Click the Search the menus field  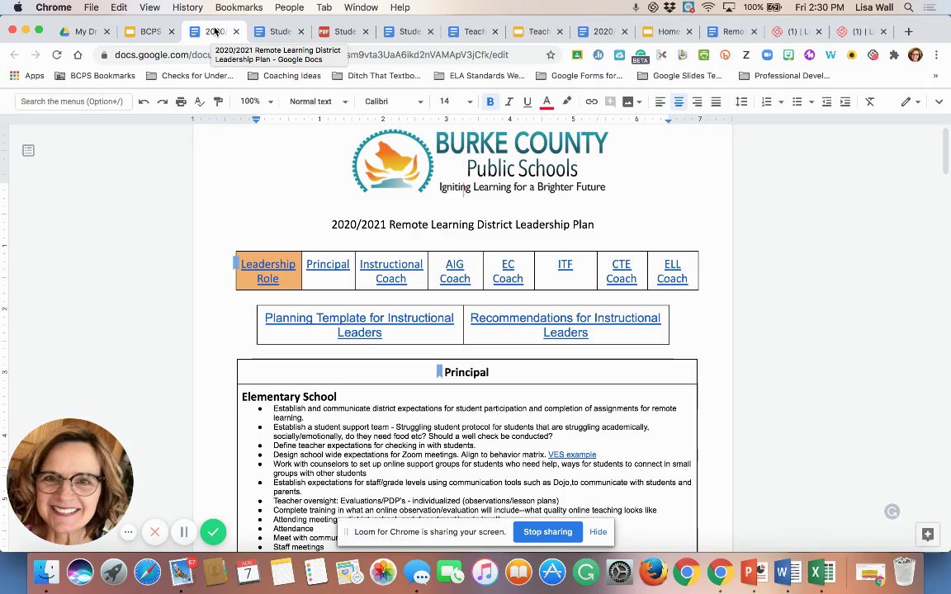[x=72, y=101]
